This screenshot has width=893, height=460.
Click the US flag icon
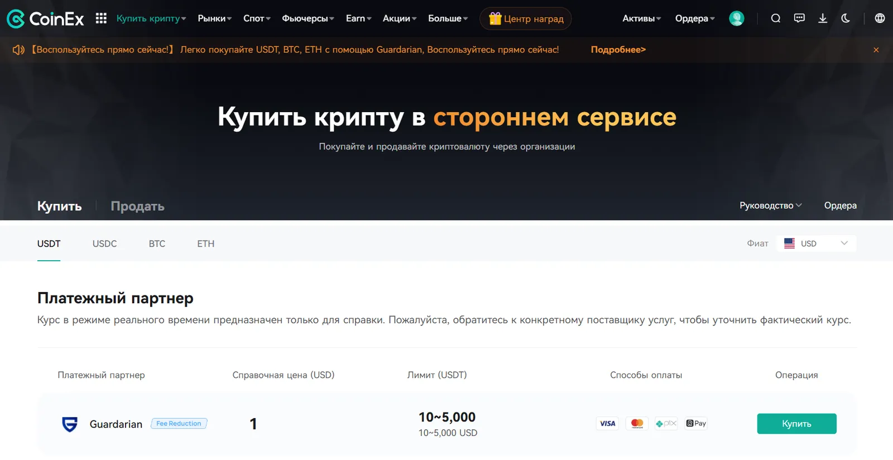click(x=789, y=243)
